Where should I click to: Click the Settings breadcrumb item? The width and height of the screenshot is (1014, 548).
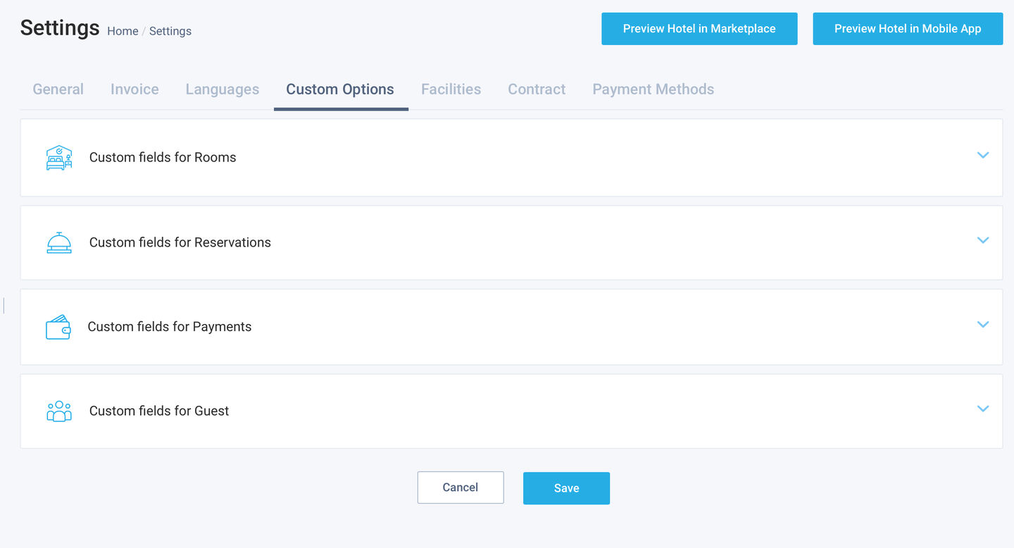click(170, 31)
